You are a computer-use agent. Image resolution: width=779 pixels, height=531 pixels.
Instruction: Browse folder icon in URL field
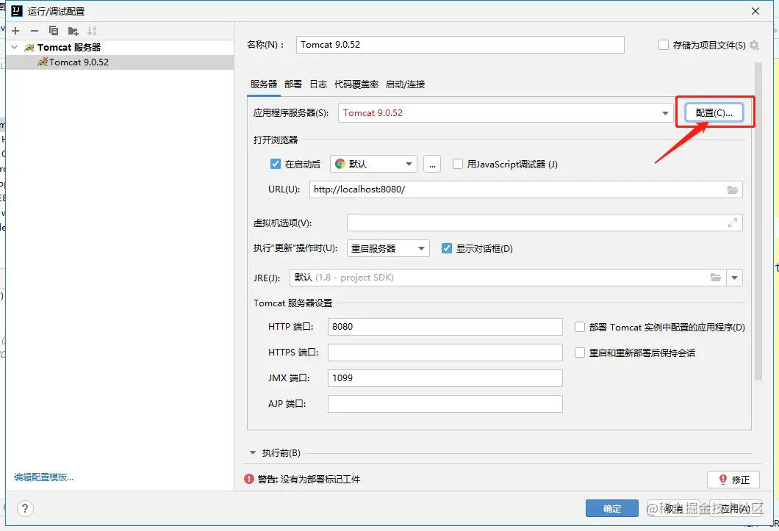[732, 189]
